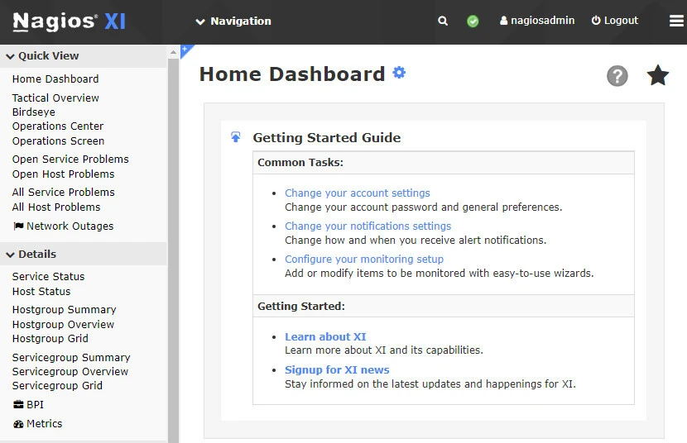687x443 pixels.
Task: Click the blue corner add-dashlet tab
Action: 185,50
